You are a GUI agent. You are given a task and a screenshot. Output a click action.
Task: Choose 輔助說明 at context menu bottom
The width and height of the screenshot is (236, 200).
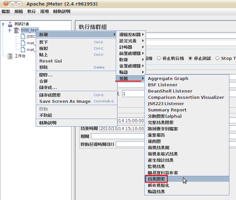point(76,123)
